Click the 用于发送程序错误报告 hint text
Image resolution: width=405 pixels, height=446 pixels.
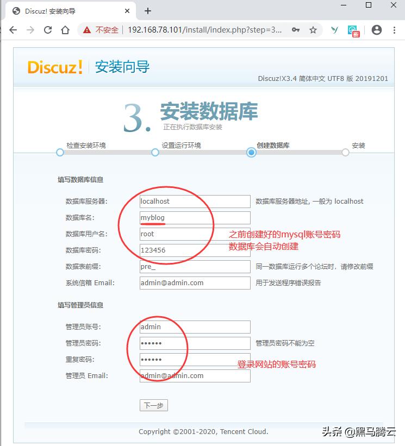click(288, 282)
